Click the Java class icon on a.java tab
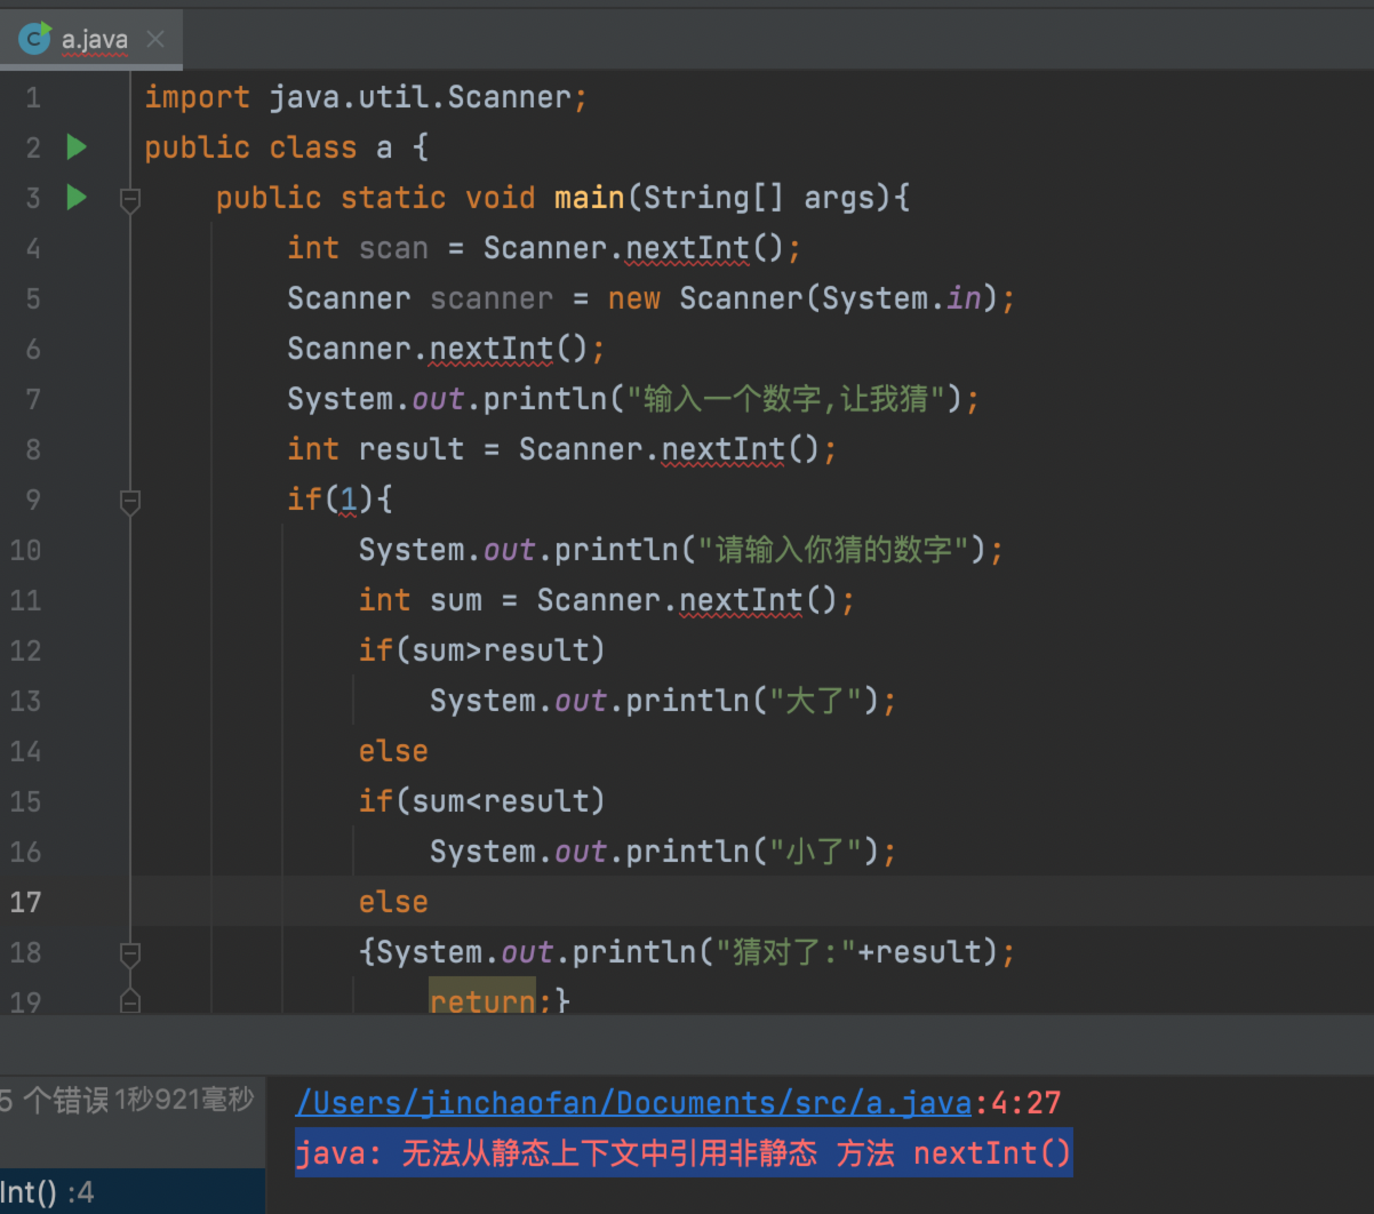1374x1214 pixels. [x=34, y=38]
